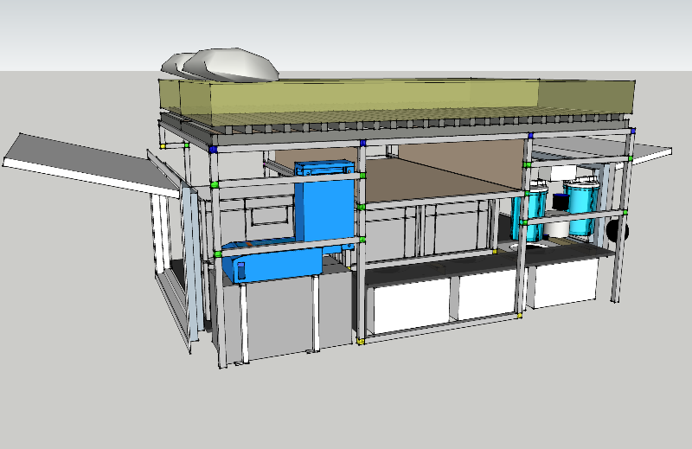The height and width of the screenshot is (449, 692).
Task: Select the tall blue cabinet in the model
Action: pos(324,208)
